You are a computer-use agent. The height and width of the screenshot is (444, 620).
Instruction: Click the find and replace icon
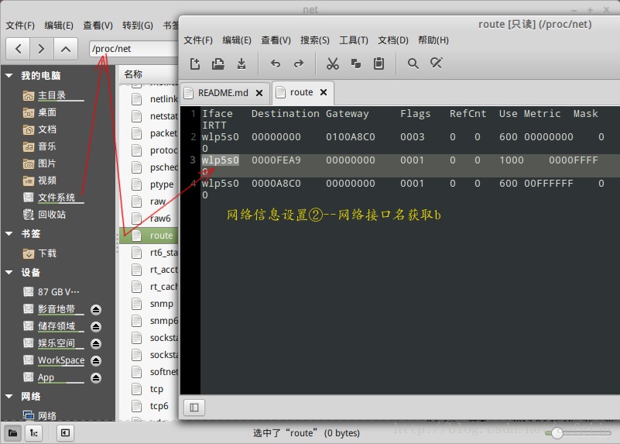pos(437,64)
